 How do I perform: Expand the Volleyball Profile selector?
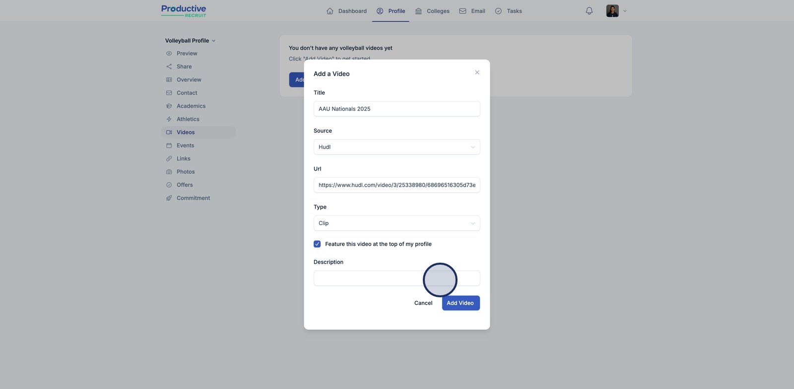pyautogui.click(x=190, y=41)
